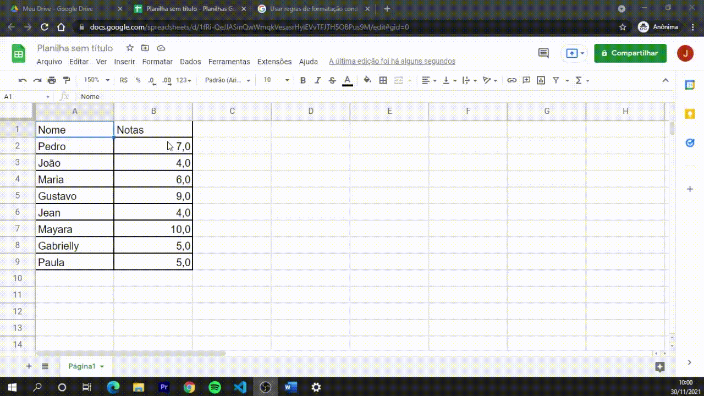Insert link icon in toolbar
The image size is (704, 396).
512,80
